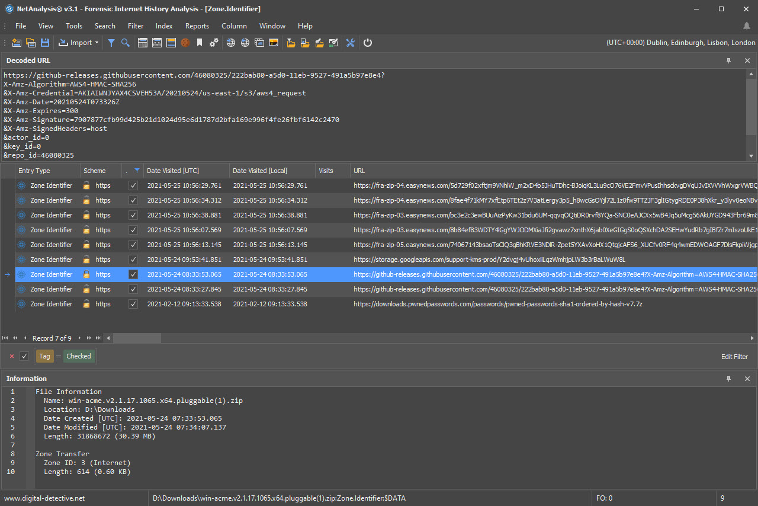Click the Tag filter field chip
The height and width of the screenshot is (506, 758).
44,356
